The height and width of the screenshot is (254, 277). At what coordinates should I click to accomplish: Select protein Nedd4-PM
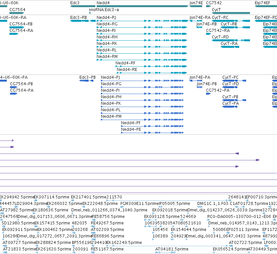click(x=111, y=116)
